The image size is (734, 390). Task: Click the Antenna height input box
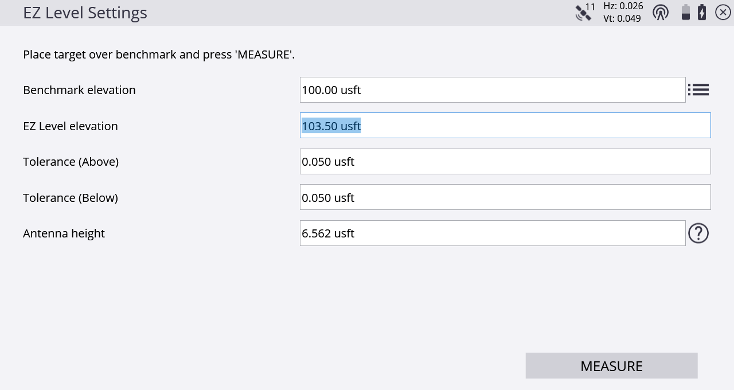[493, 233]
